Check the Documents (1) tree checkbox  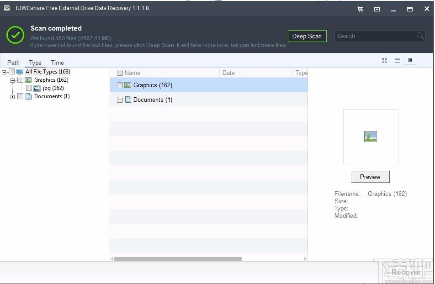pyautogui.click(x=20, y=96)
